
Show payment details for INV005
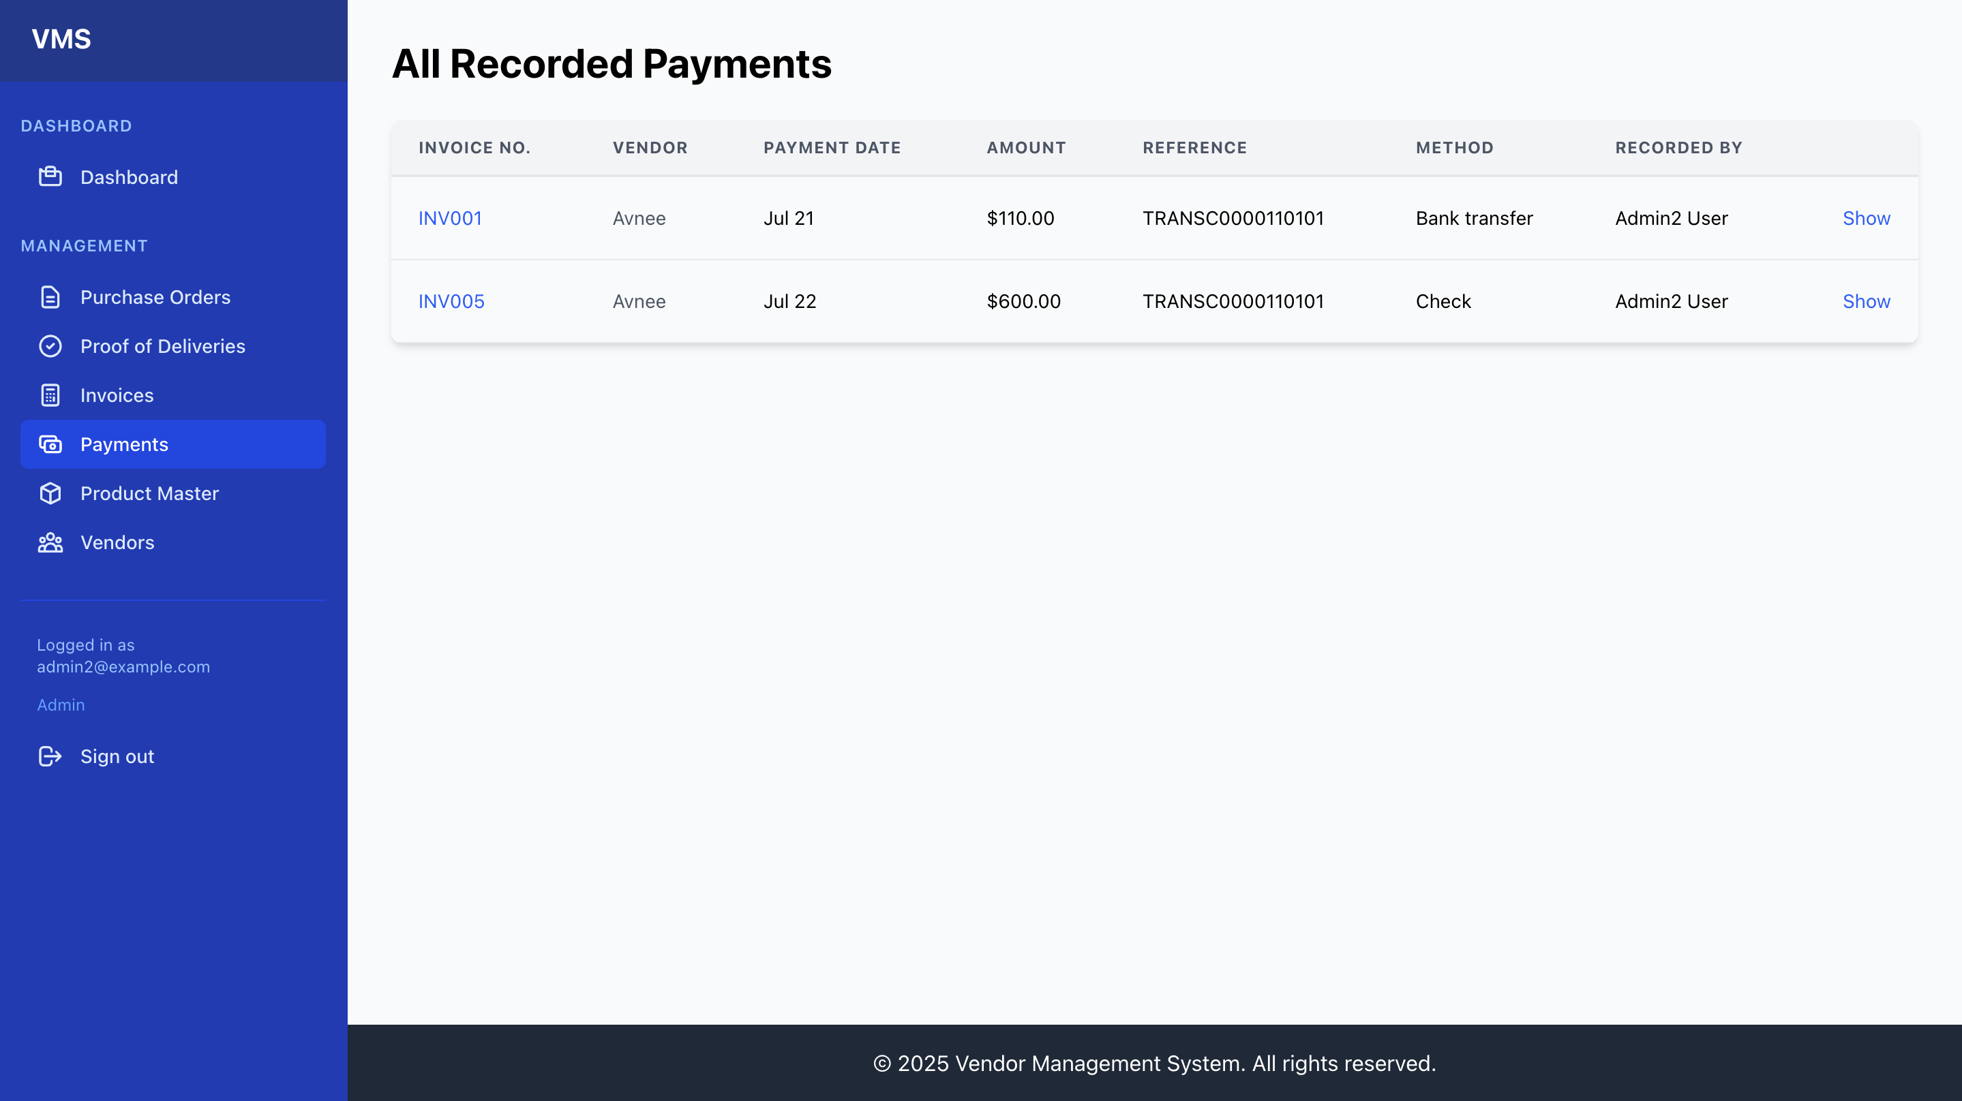1866,300
